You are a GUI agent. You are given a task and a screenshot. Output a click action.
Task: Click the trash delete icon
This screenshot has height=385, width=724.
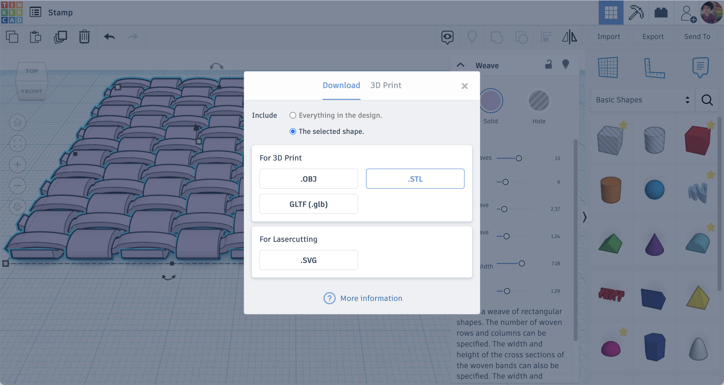tap(84, 37)
